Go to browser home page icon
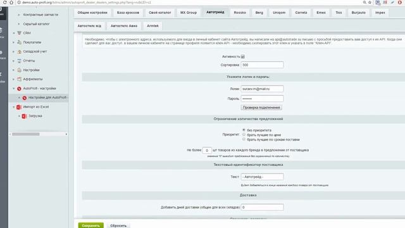 click(11, 3)
